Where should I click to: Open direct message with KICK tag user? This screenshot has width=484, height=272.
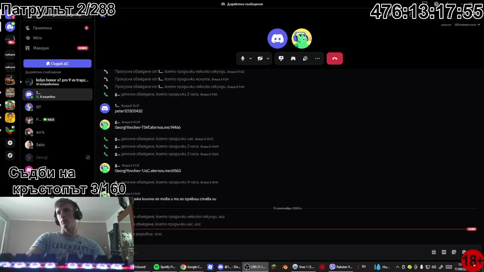pos(57,119)
